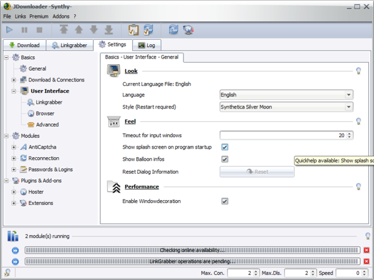Image resolution: width=374 pixels, height=280 pixels.
Task: Collapse the Plugins & Add-ons tree node
Action: coord(6,181)
